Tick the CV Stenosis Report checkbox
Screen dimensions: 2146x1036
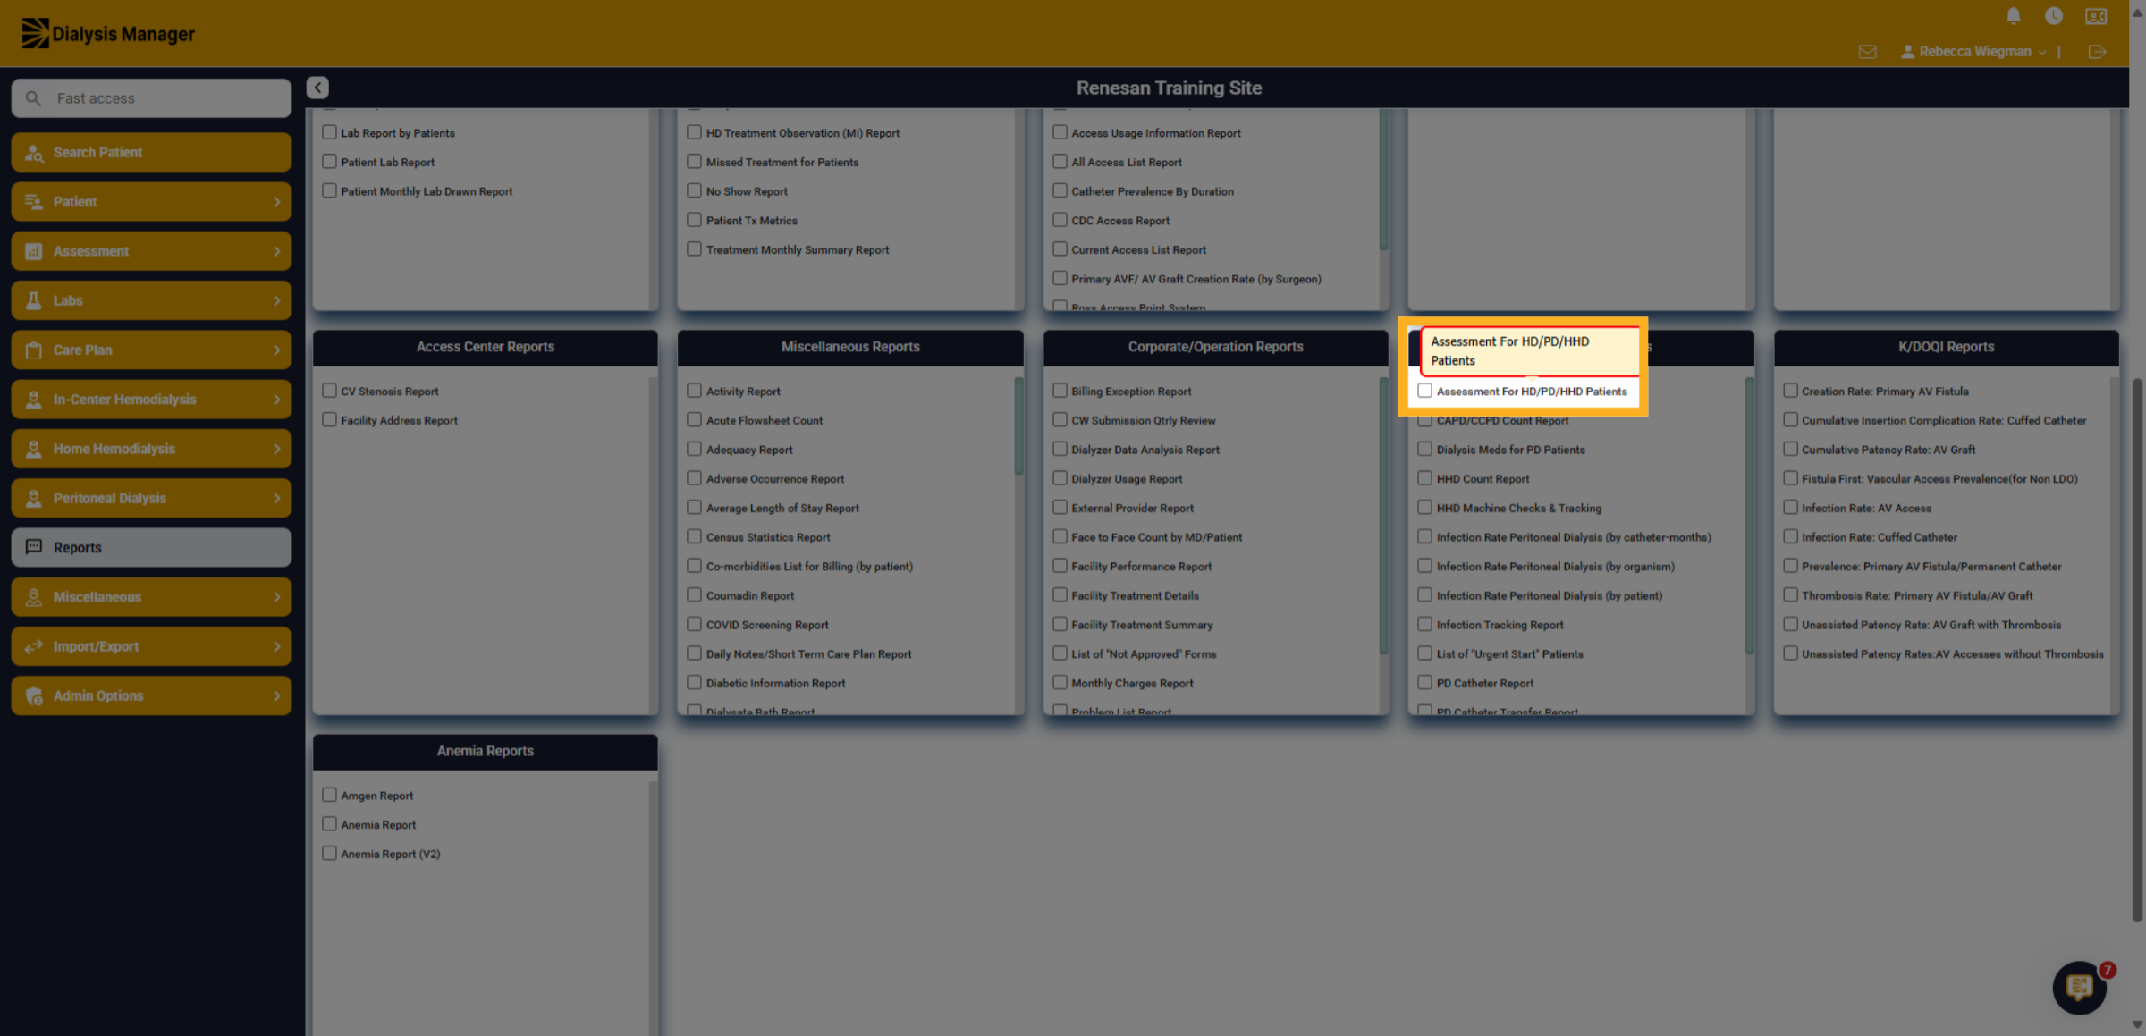pyautogui.click(x=329, y=391)
